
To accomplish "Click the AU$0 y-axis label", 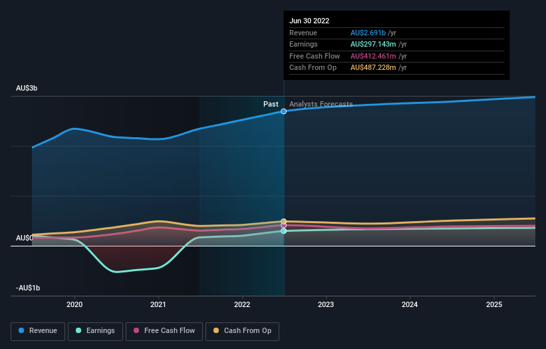I will [x=25, y=238].
